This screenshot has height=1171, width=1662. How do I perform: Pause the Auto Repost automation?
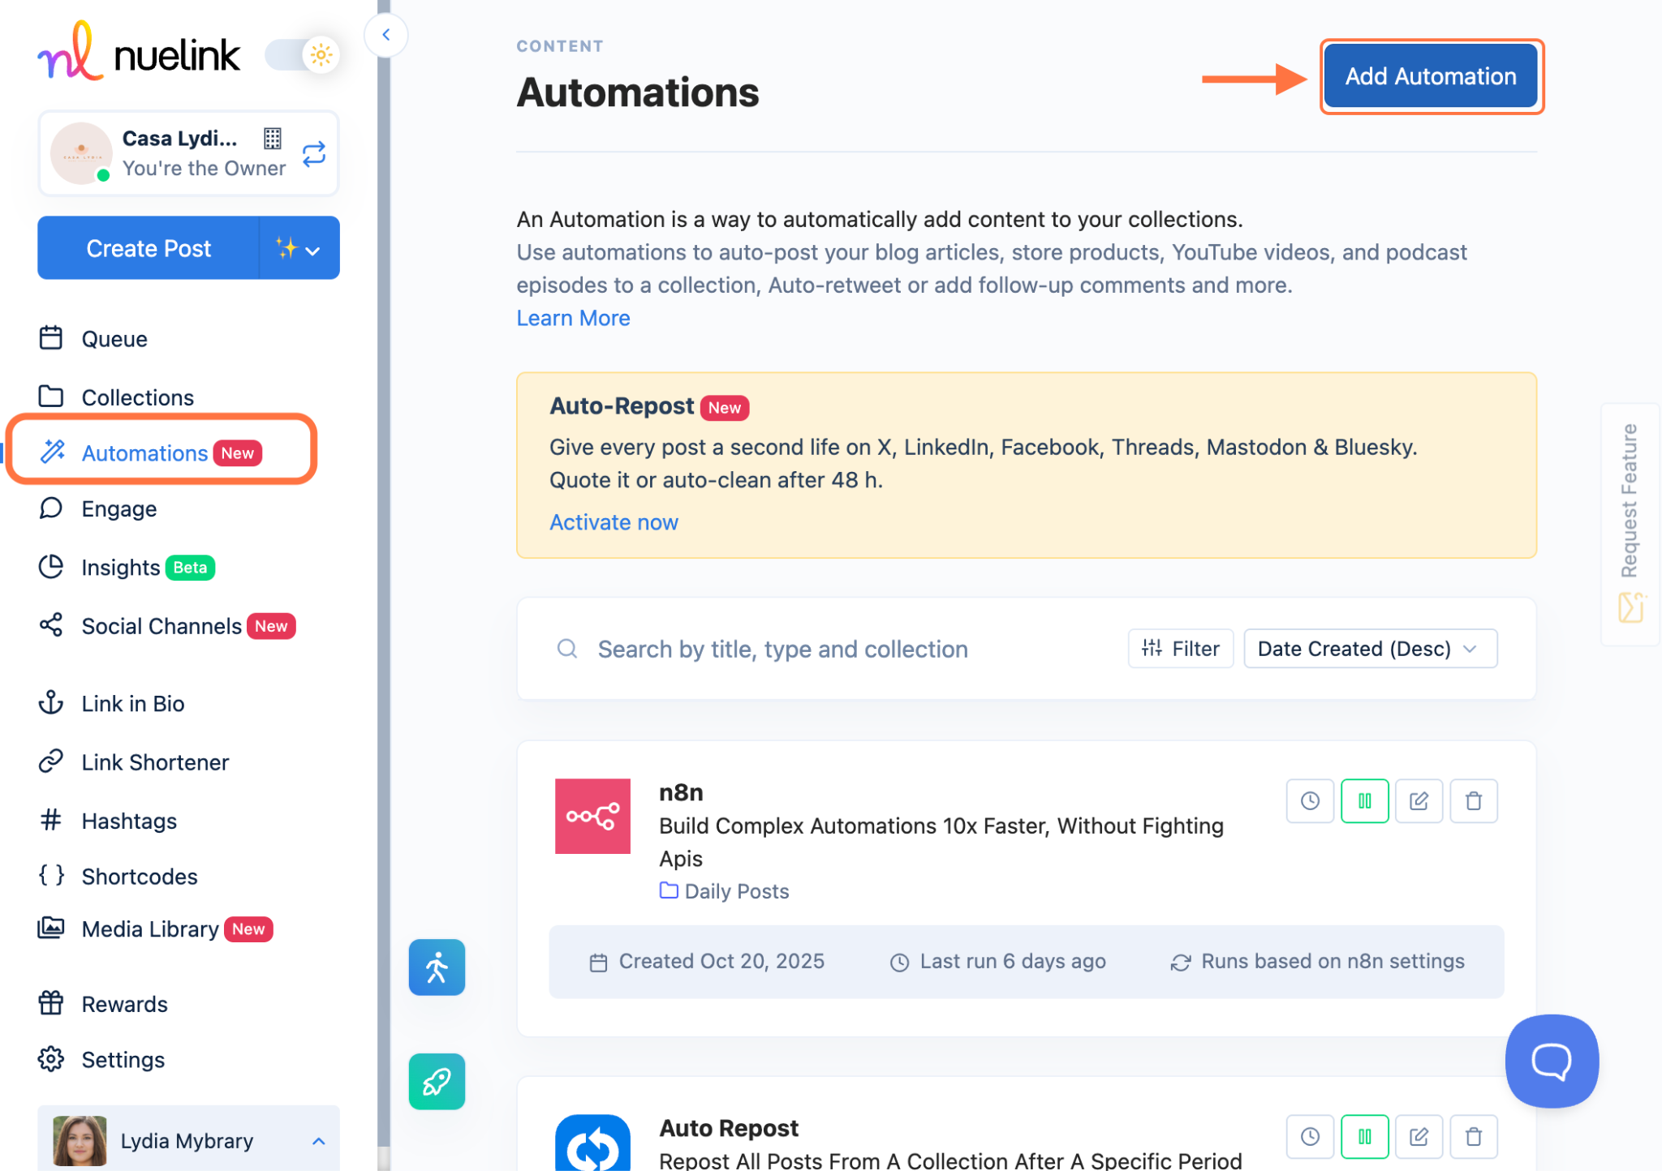pos(1364,1137)
